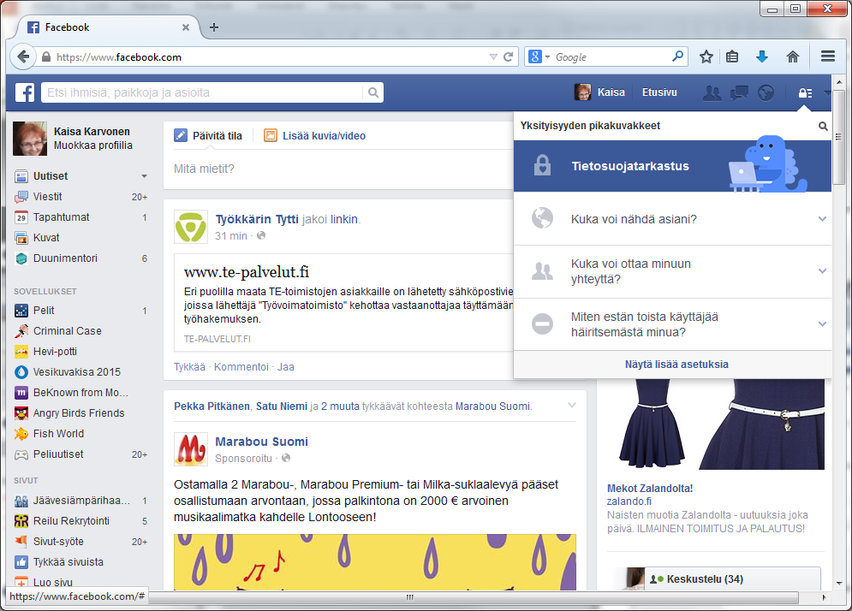Open the bookmarks list icon
The width and height of the screenshot is (852, 611).
click(x=732, y=56)
